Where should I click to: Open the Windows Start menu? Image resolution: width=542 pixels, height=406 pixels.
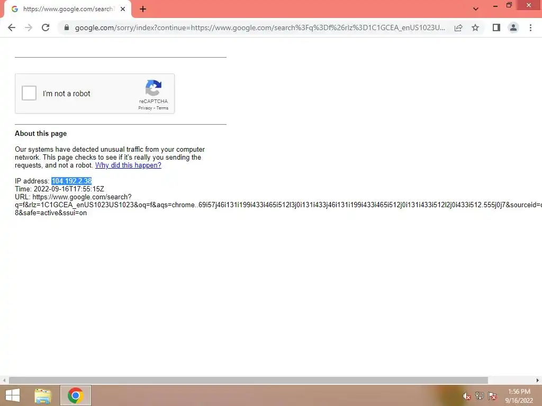pos(13,395)
